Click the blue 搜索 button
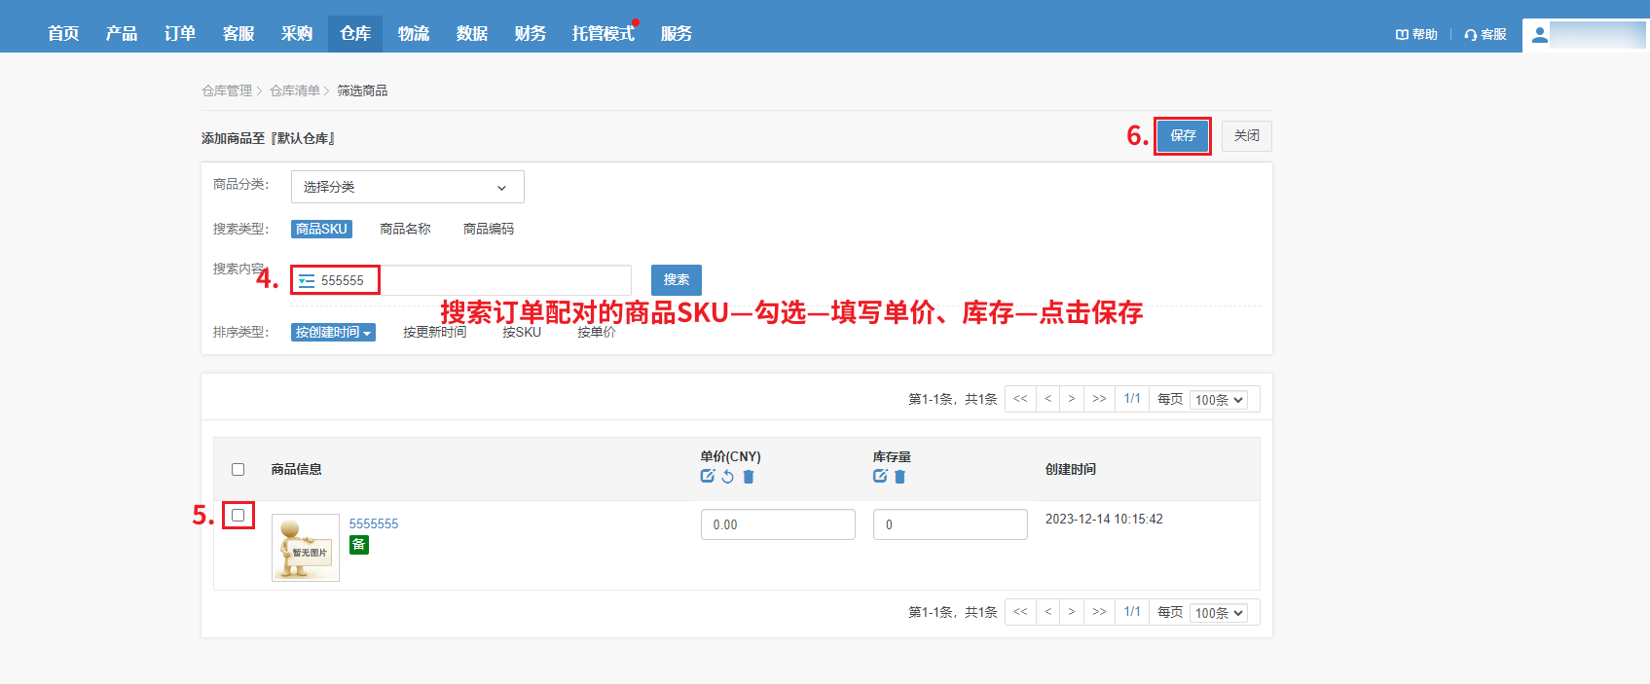This screenshot has height=684, width=1650. point(677,280)
